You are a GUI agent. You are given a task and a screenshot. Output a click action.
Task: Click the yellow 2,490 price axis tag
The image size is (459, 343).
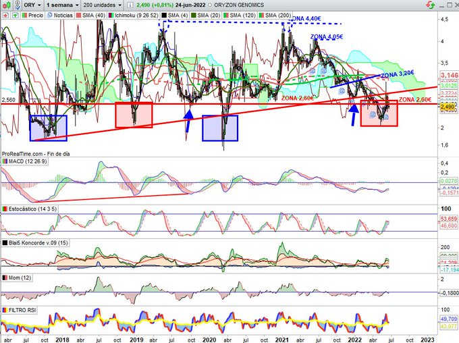pyautogui.click(x=448, y=106)
